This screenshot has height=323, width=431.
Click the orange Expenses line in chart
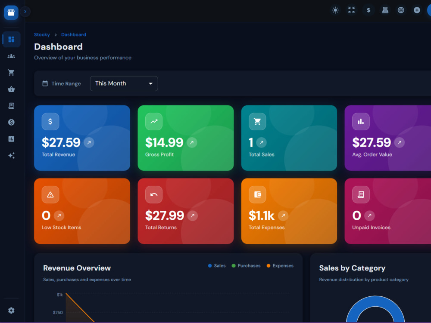click(80, 308)
